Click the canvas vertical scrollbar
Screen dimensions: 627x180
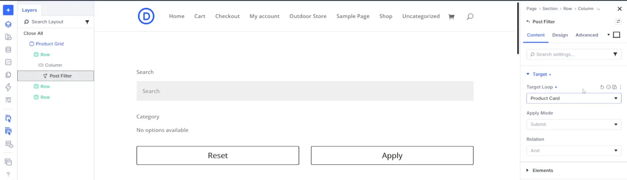click(518, 28)
